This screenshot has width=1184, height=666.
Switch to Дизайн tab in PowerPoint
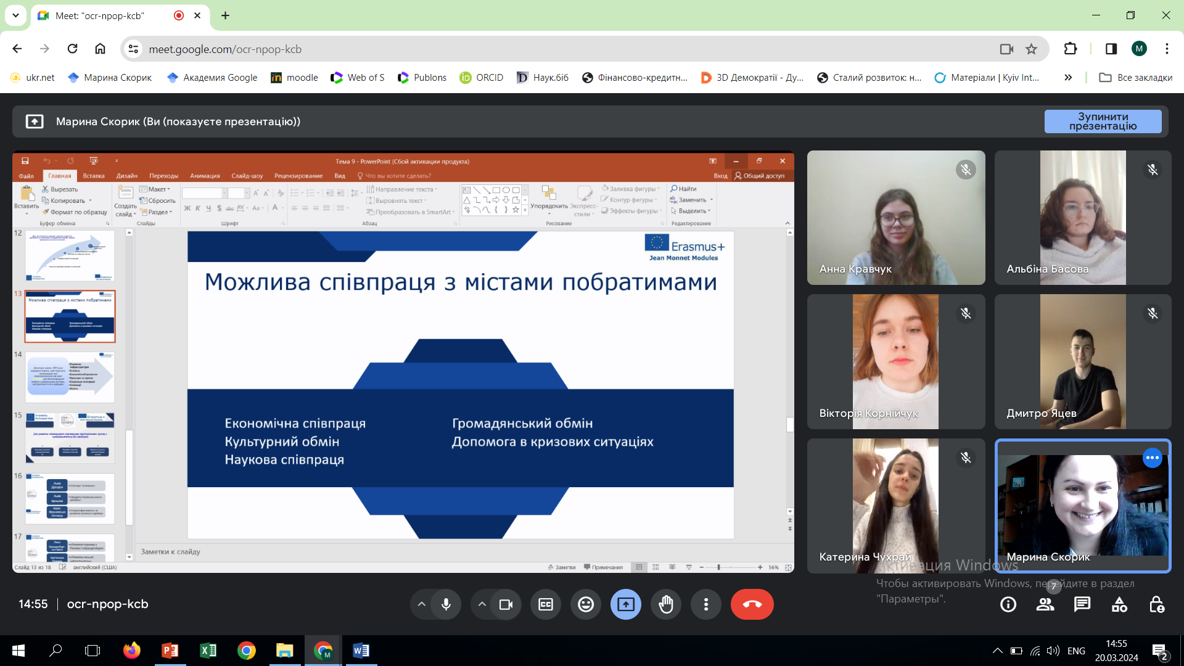pos(127,176)
